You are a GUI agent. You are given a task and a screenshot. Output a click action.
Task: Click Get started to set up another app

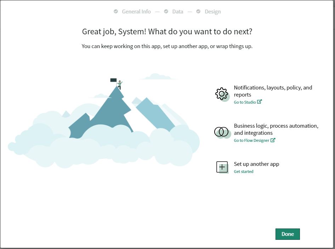[x=244, y=172]
